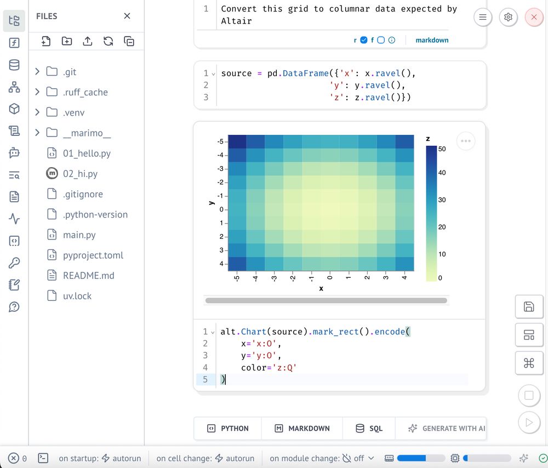
Task: Open the variables panel in sidebar
Action: [14, 43]
